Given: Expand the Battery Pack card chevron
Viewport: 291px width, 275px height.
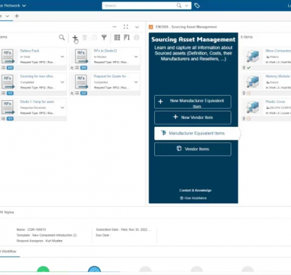Looking at the screenshot, I should coord(63,57).
